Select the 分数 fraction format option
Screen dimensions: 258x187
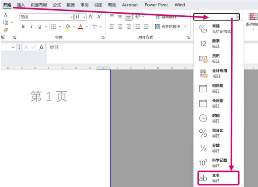(219, 148)
